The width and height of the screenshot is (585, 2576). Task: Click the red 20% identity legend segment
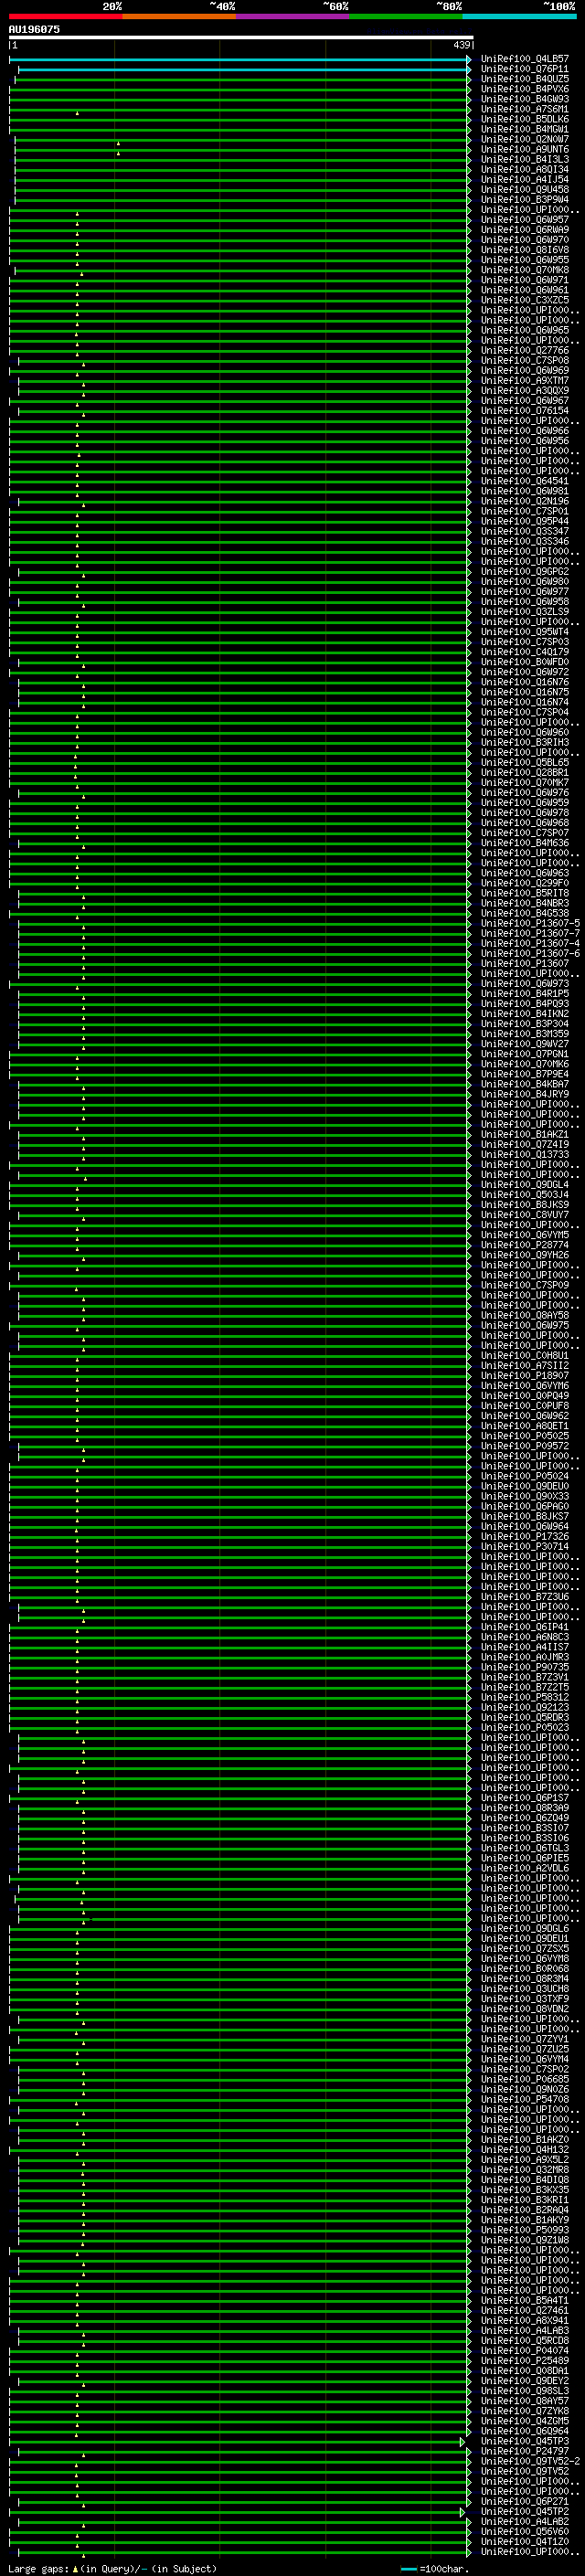click(x=65, y=16)
